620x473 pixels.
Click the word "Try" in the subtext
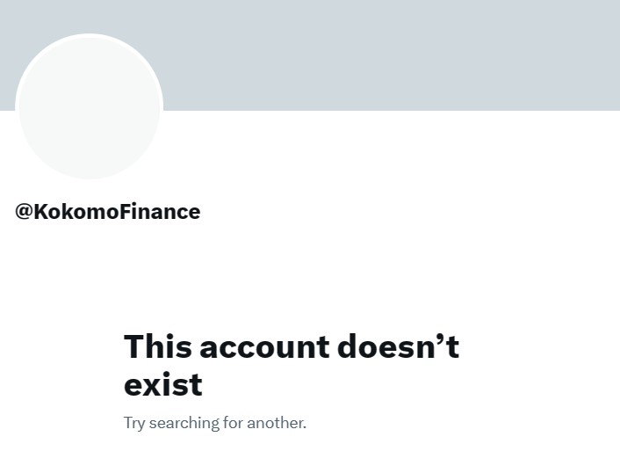coord(134,423)
